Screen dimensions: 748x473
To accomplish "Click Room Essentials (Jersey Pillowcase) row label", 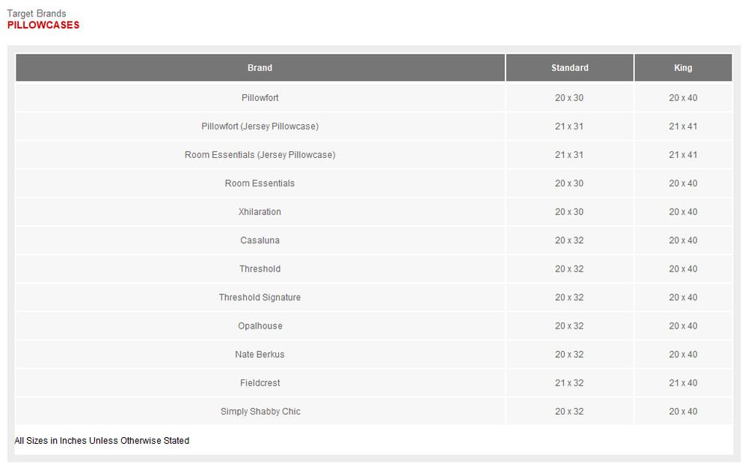I will (260, 155).
